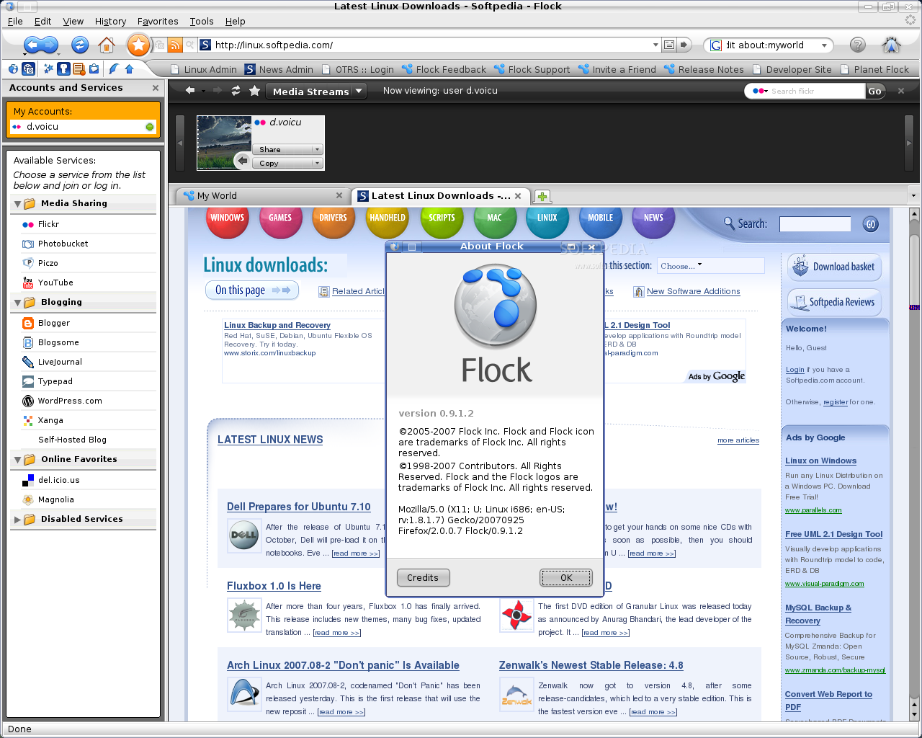The height and width of the screenshot is (738, 922).
Task: Open the Blog Editor quill icon
Action: tap(113, 69)
